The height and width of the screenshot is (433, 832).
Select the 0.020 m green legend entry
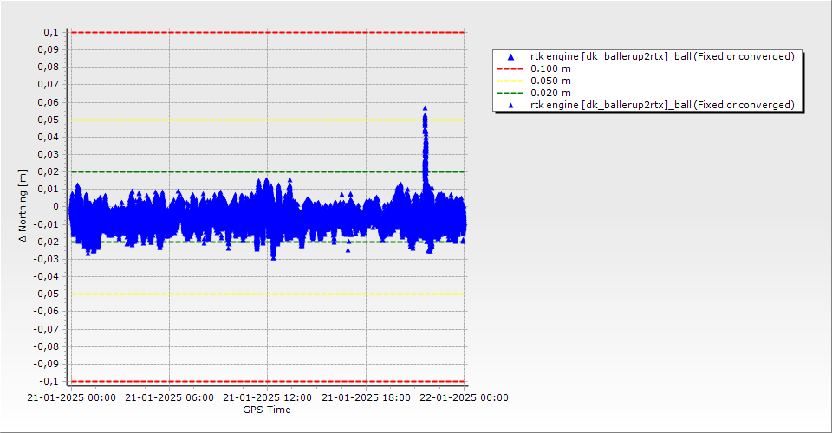tap(534, 93)
